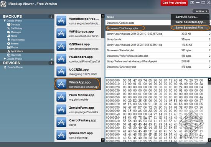Select whatsapp-2014-08-28-16-16-02 log file
The height and width of the screenshot is (147, 211).
[x=158, y=34]
